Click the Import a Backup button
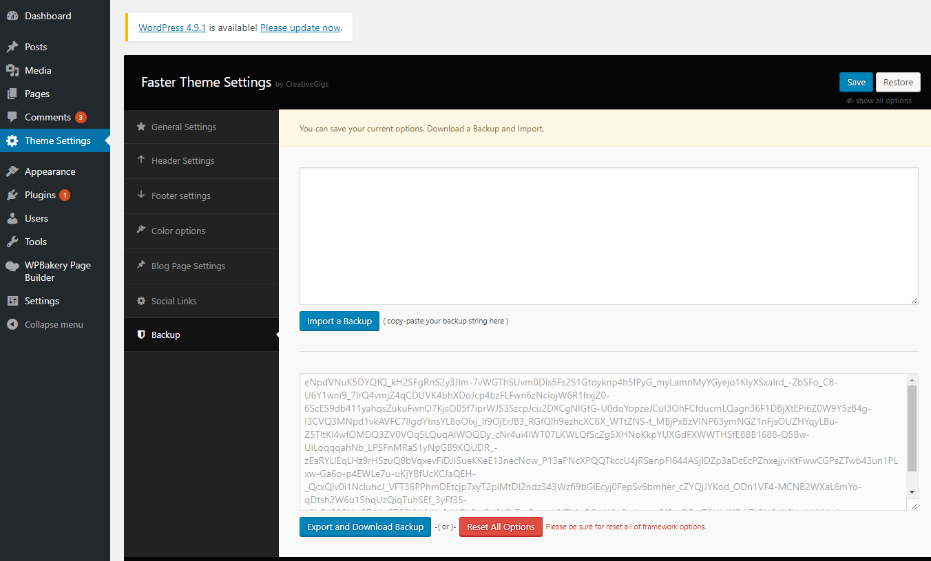The width and height of the screenshot is (931, 561). pyautogui.click(x=339, y=321)
